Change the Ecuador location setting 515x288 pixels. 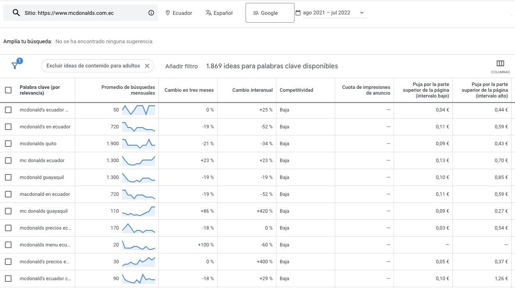coord(179,13)
